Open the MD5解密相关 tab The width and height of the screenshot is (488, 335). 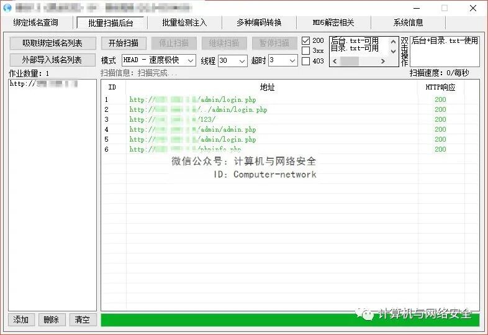(x=333, y=22)
